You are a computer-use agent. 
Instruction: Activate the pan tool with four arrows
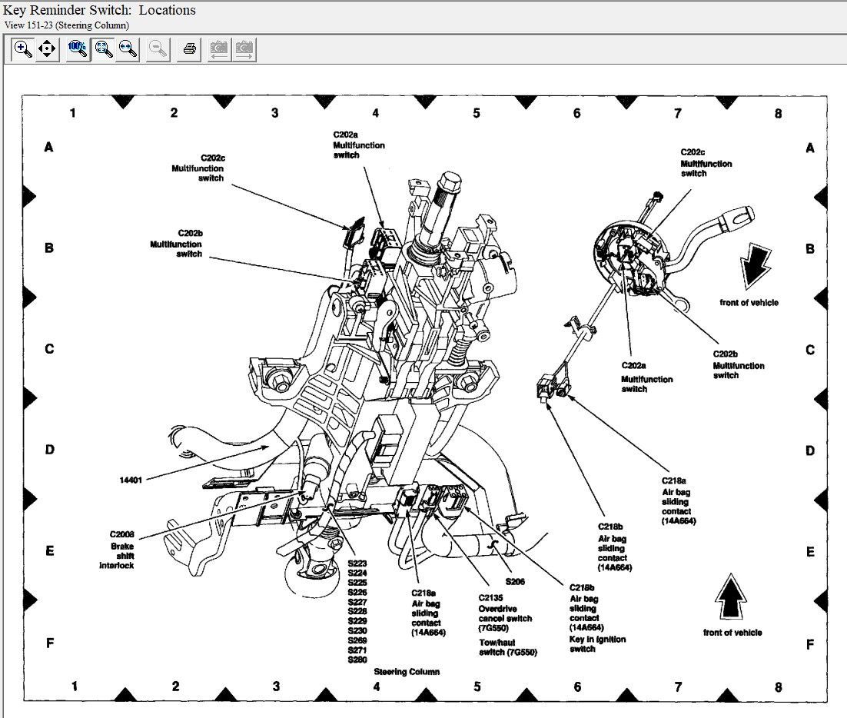pos(47,49)
